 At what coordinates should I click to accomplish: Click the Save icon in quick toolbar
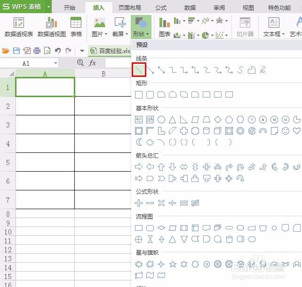[16, 51]
